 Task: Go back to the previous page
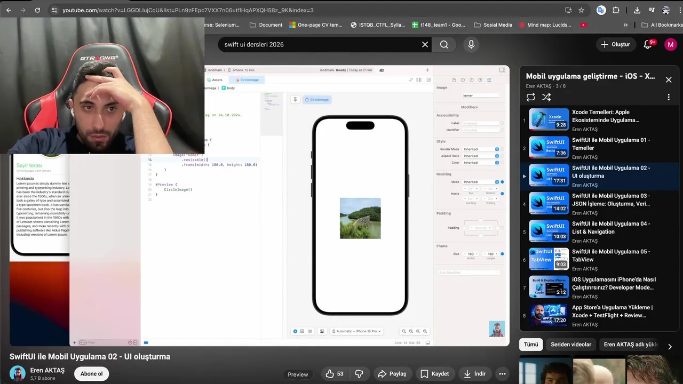click(9, 10)
